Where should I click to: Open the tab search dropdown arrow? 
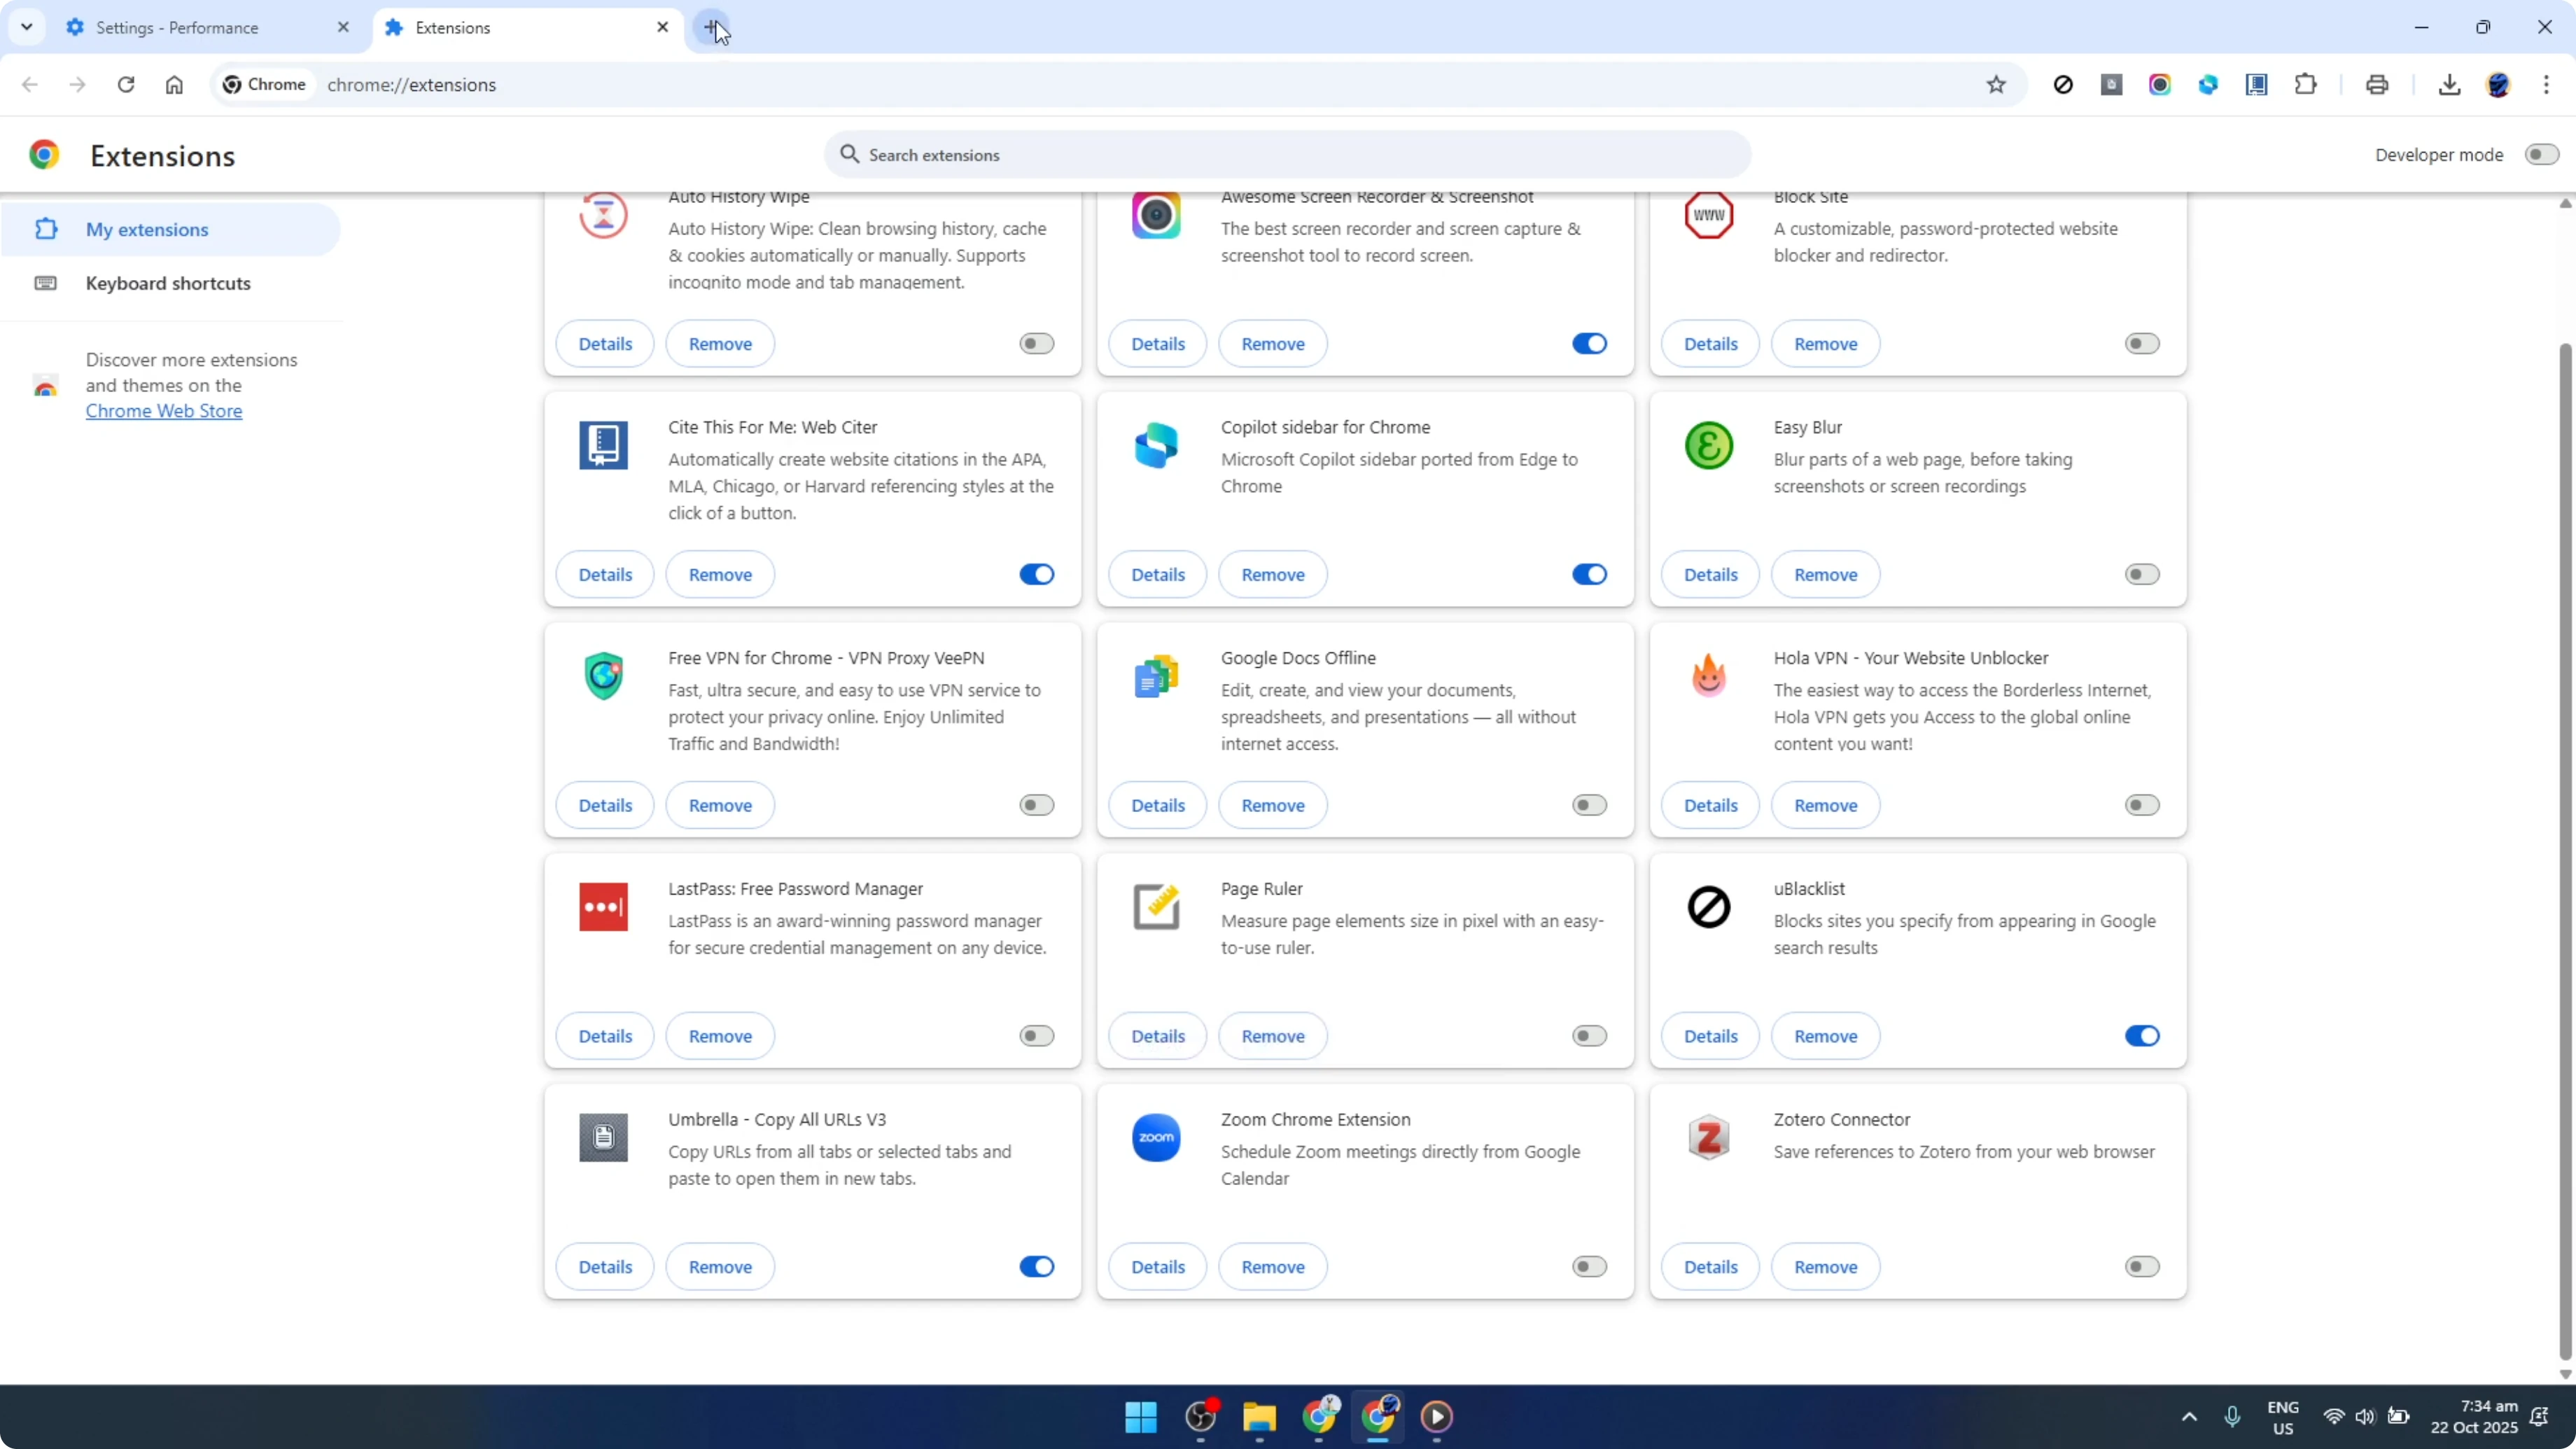(x=27, y=27)
